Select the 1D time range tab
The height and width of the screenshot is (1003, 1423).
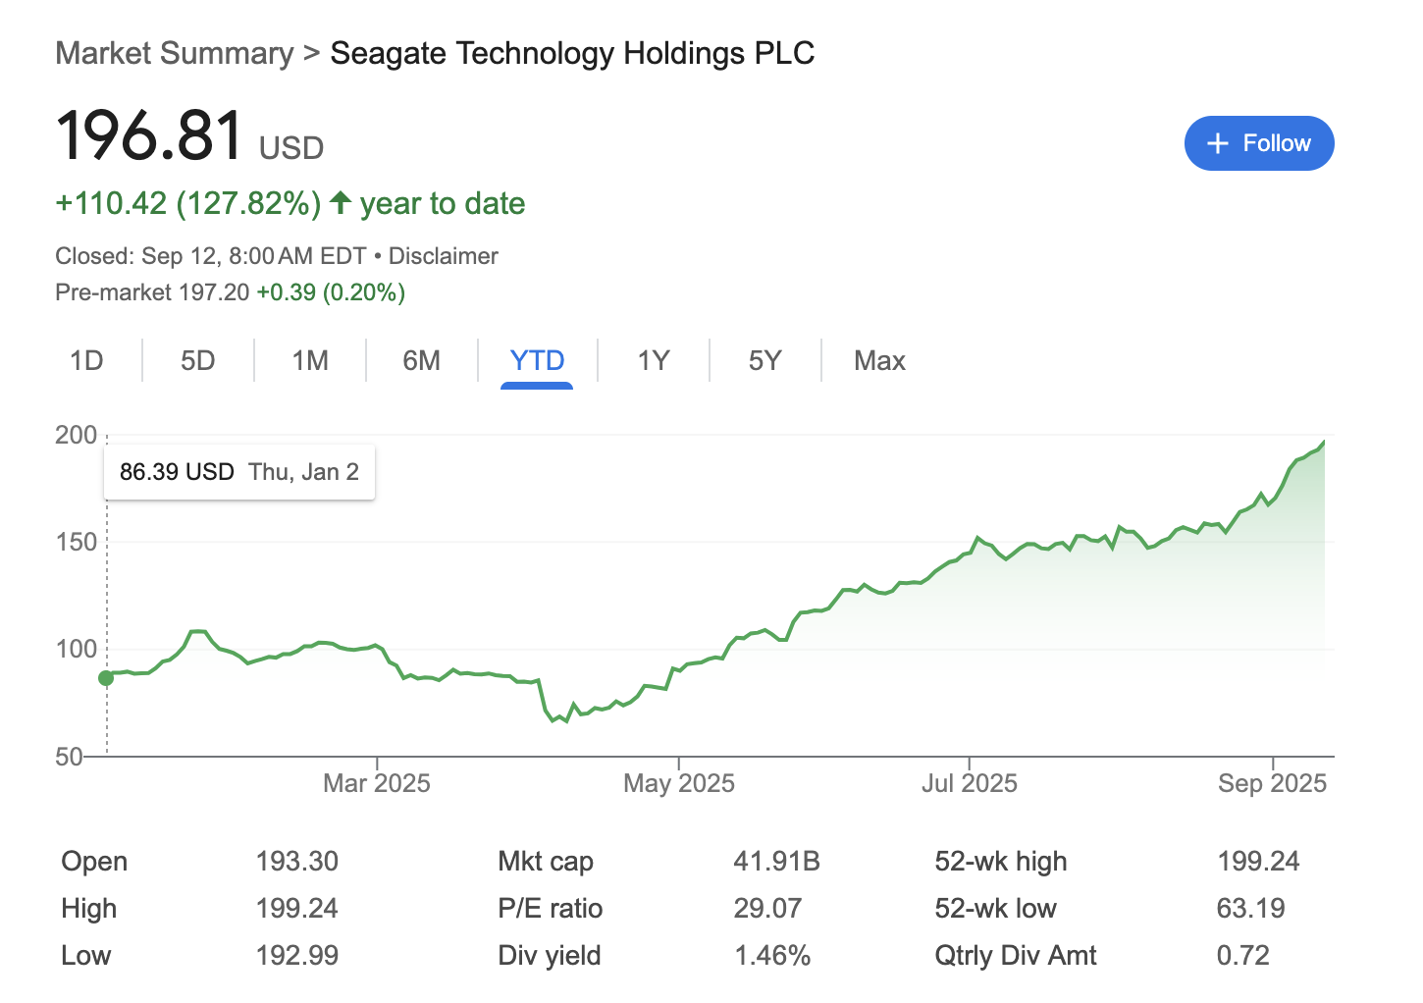tap(86, 360)
